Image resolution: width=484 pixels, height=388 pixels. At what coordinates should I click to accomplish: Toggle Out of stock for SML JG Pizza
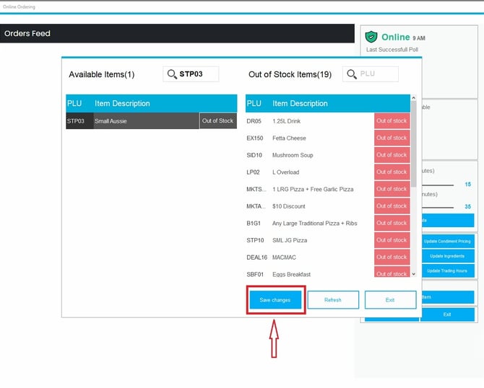click(392, 239)
